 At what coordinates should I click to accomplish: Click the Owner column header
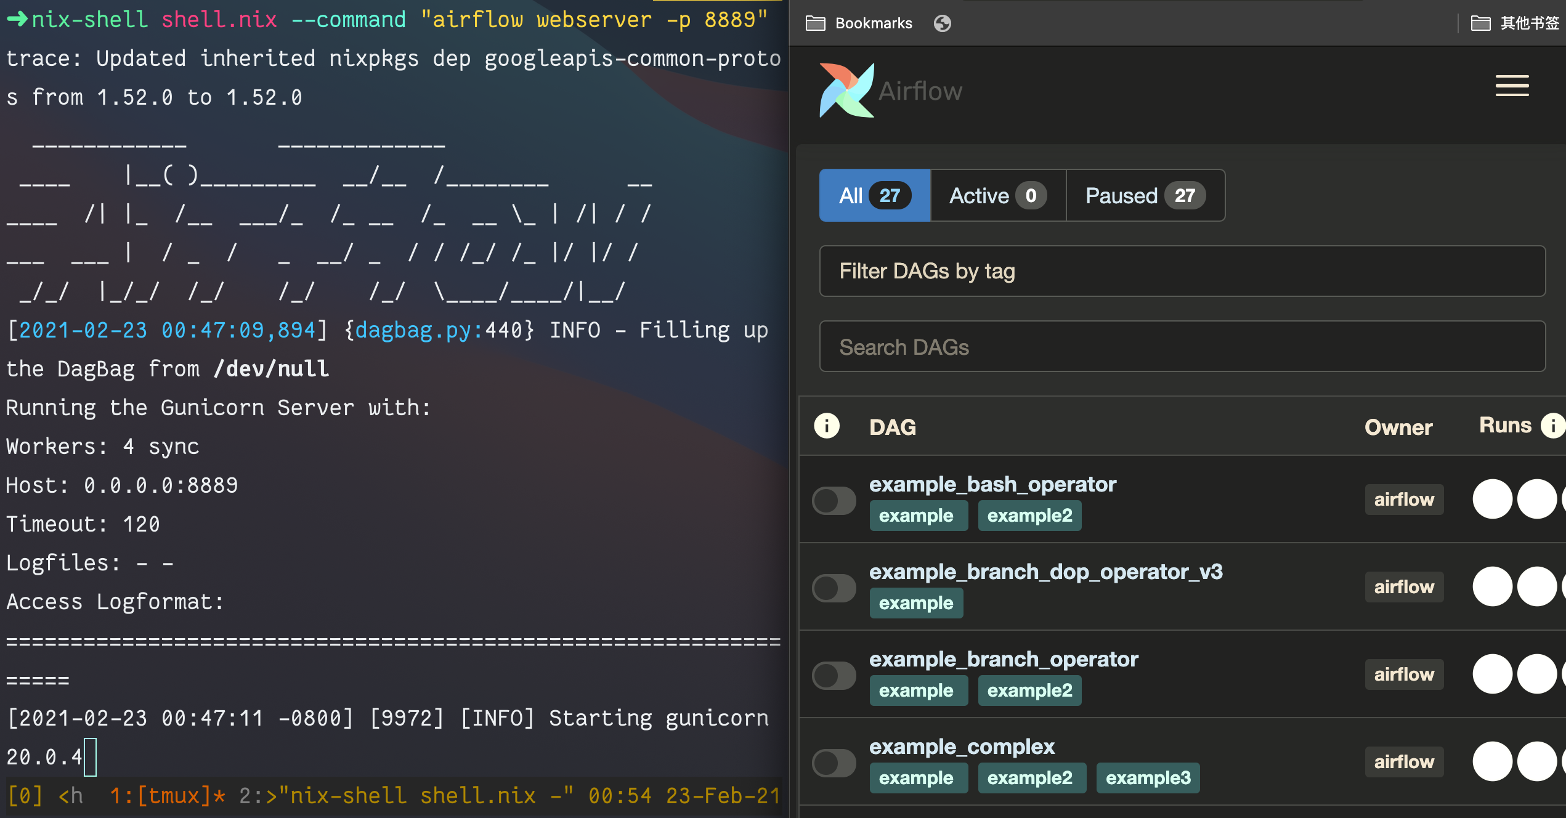click(1398, 427)
